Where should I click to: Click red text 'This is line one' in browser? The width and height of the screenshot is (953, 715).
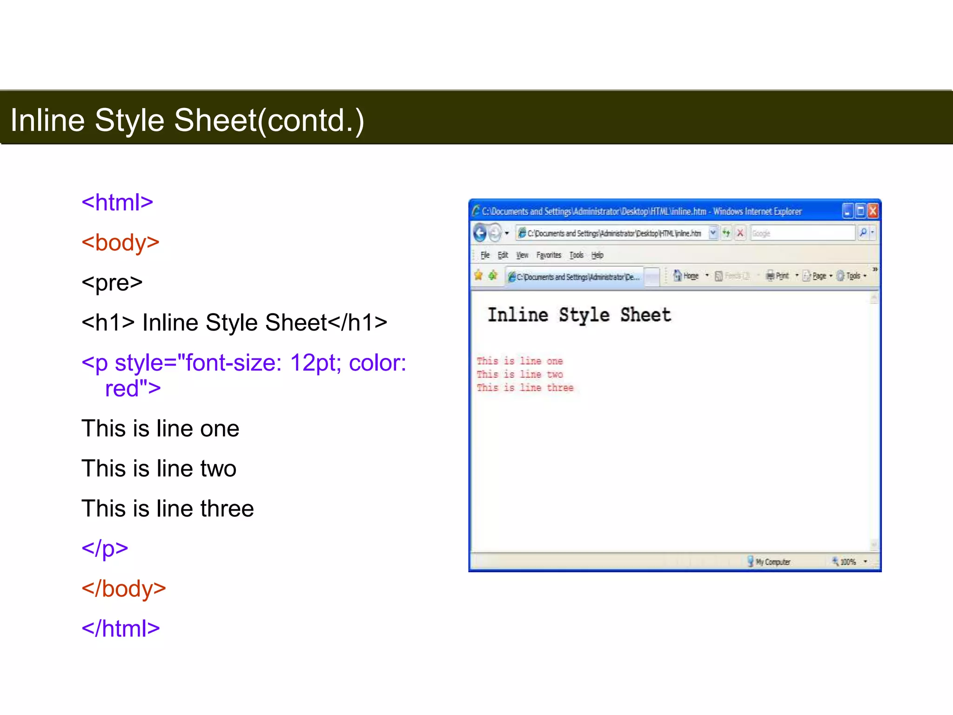tap(520, 361)
